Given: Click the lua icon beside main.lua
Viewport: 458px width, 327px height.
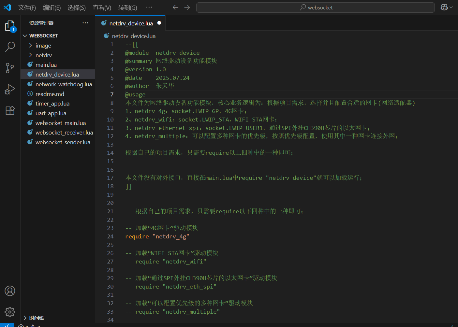Looking at the screenshot, I should (x=30, y=64).
